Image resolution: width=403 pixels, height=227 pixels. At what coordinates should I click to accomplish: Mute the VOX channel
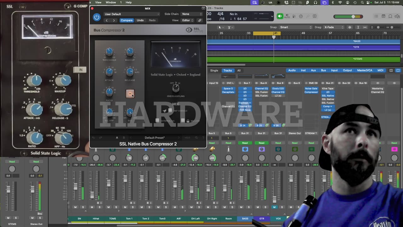[x=275, y=207]
